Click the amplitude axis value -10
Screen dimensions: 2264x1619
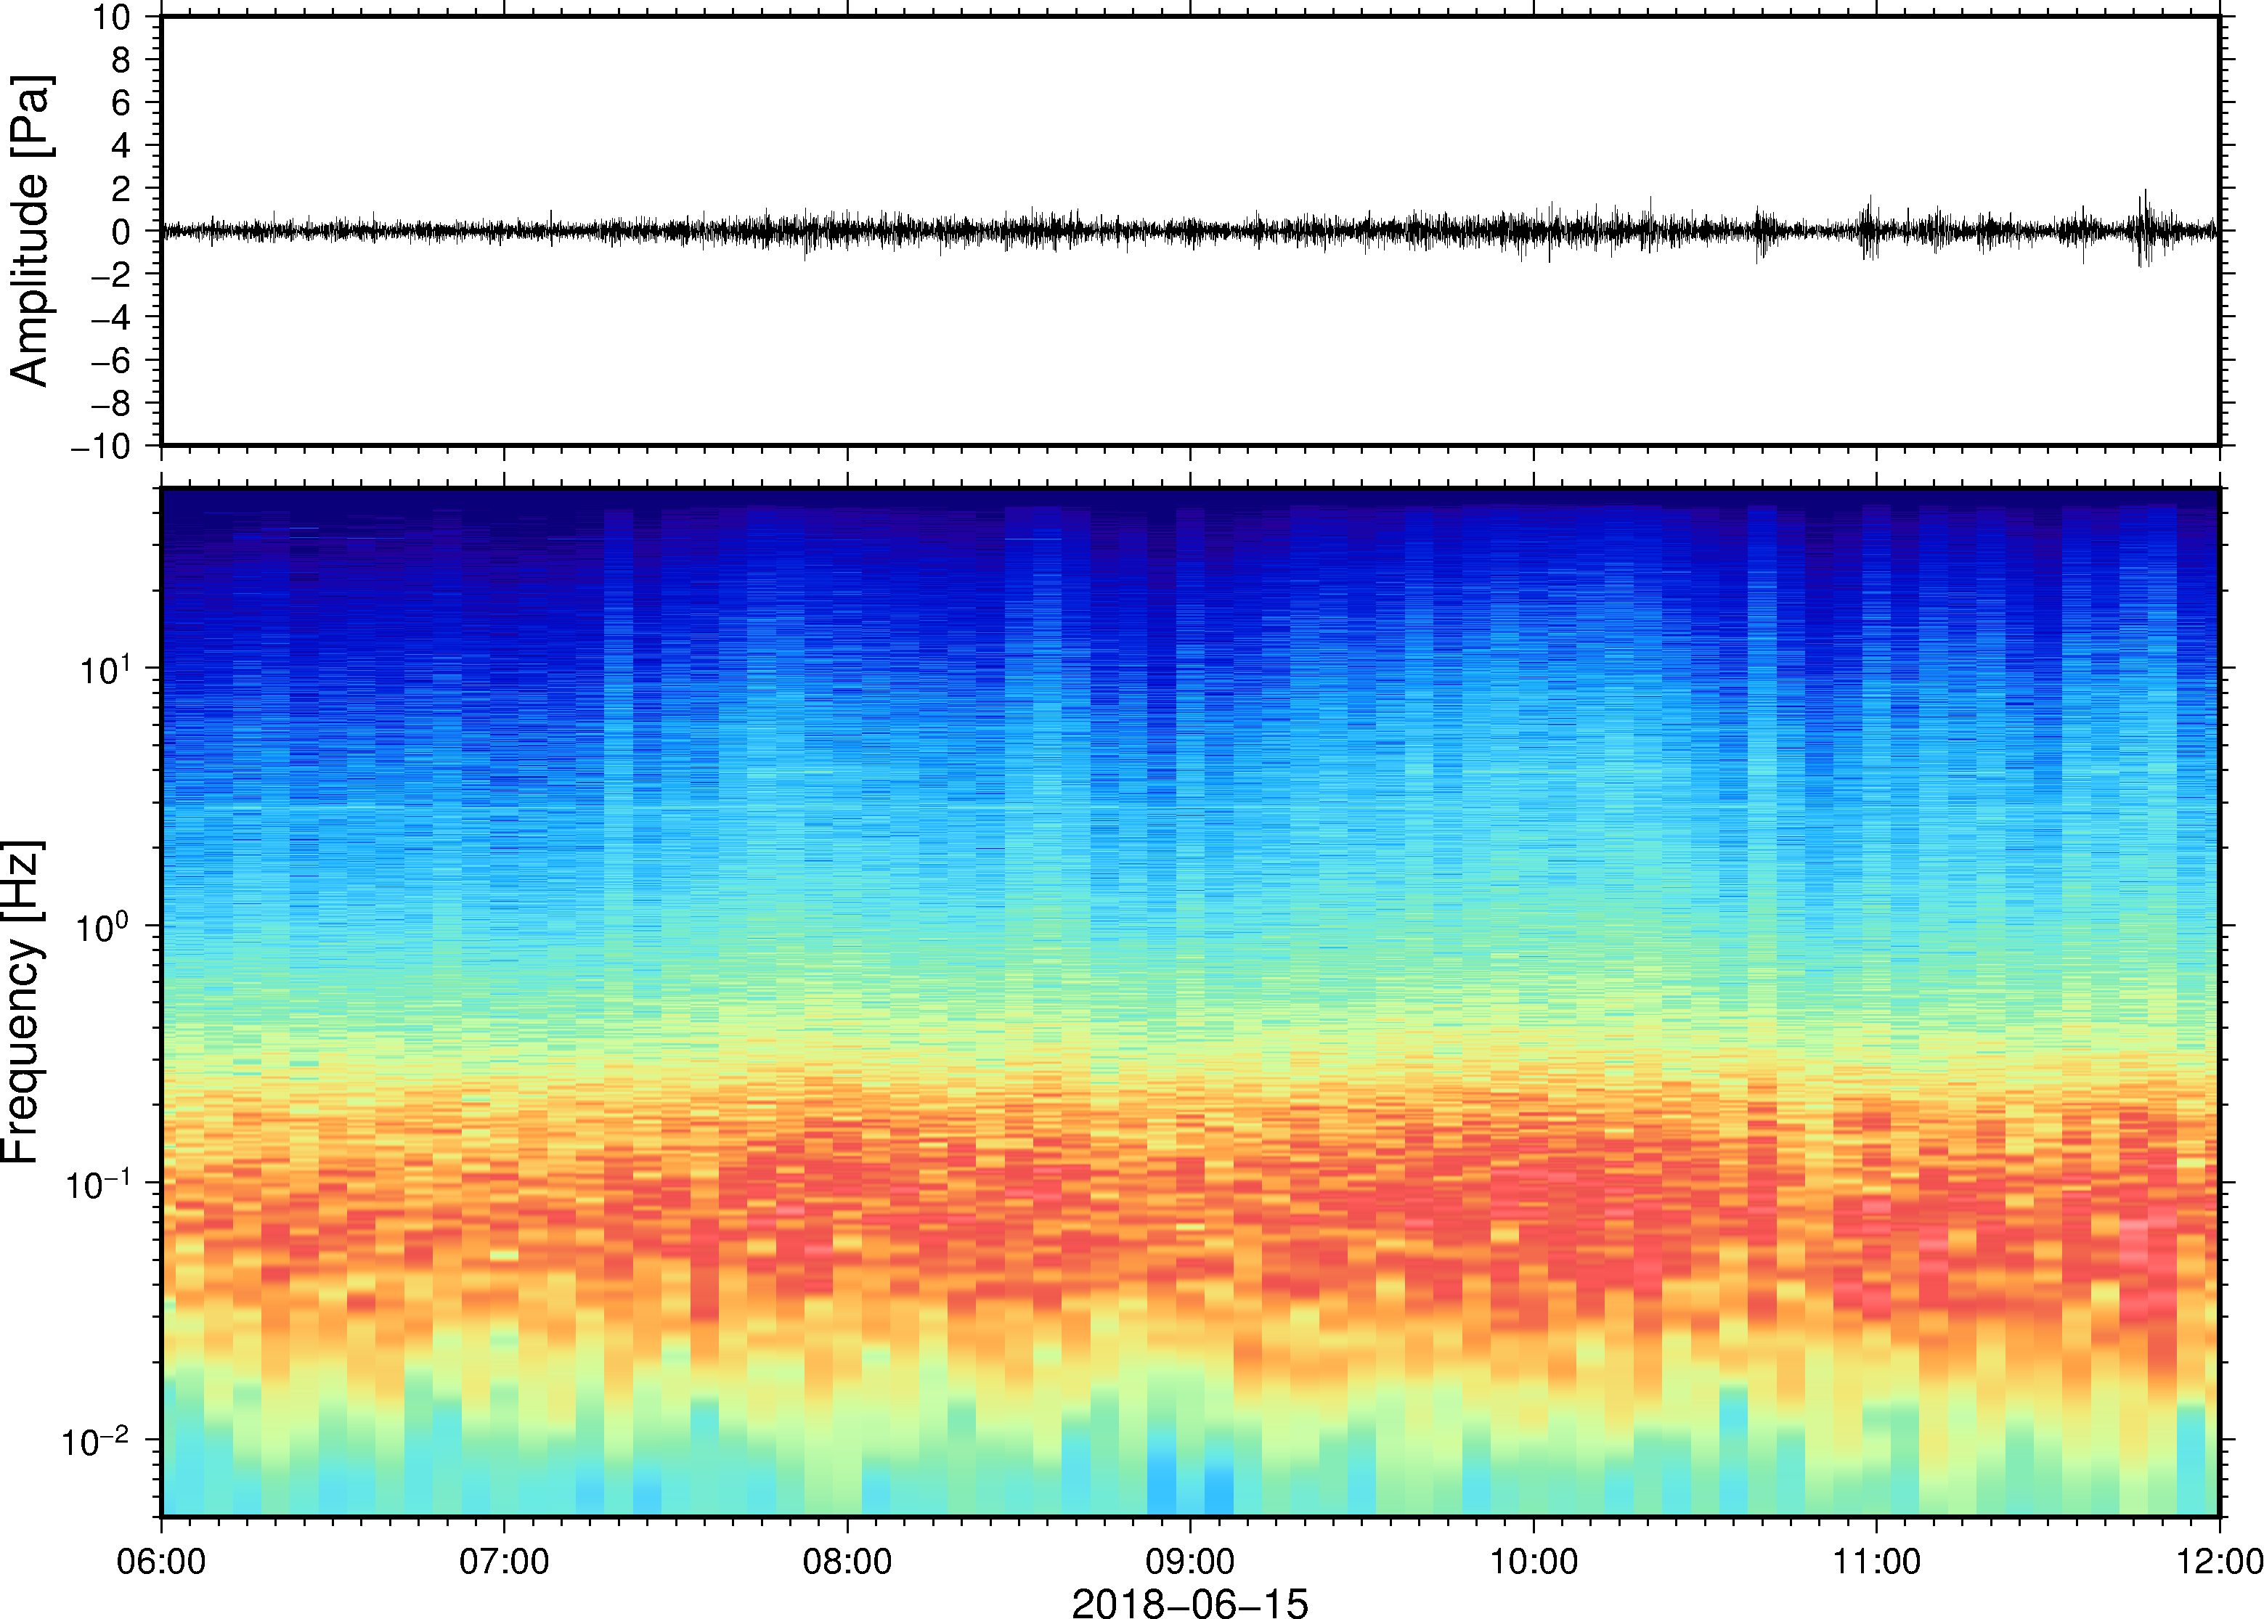(102, 446)
